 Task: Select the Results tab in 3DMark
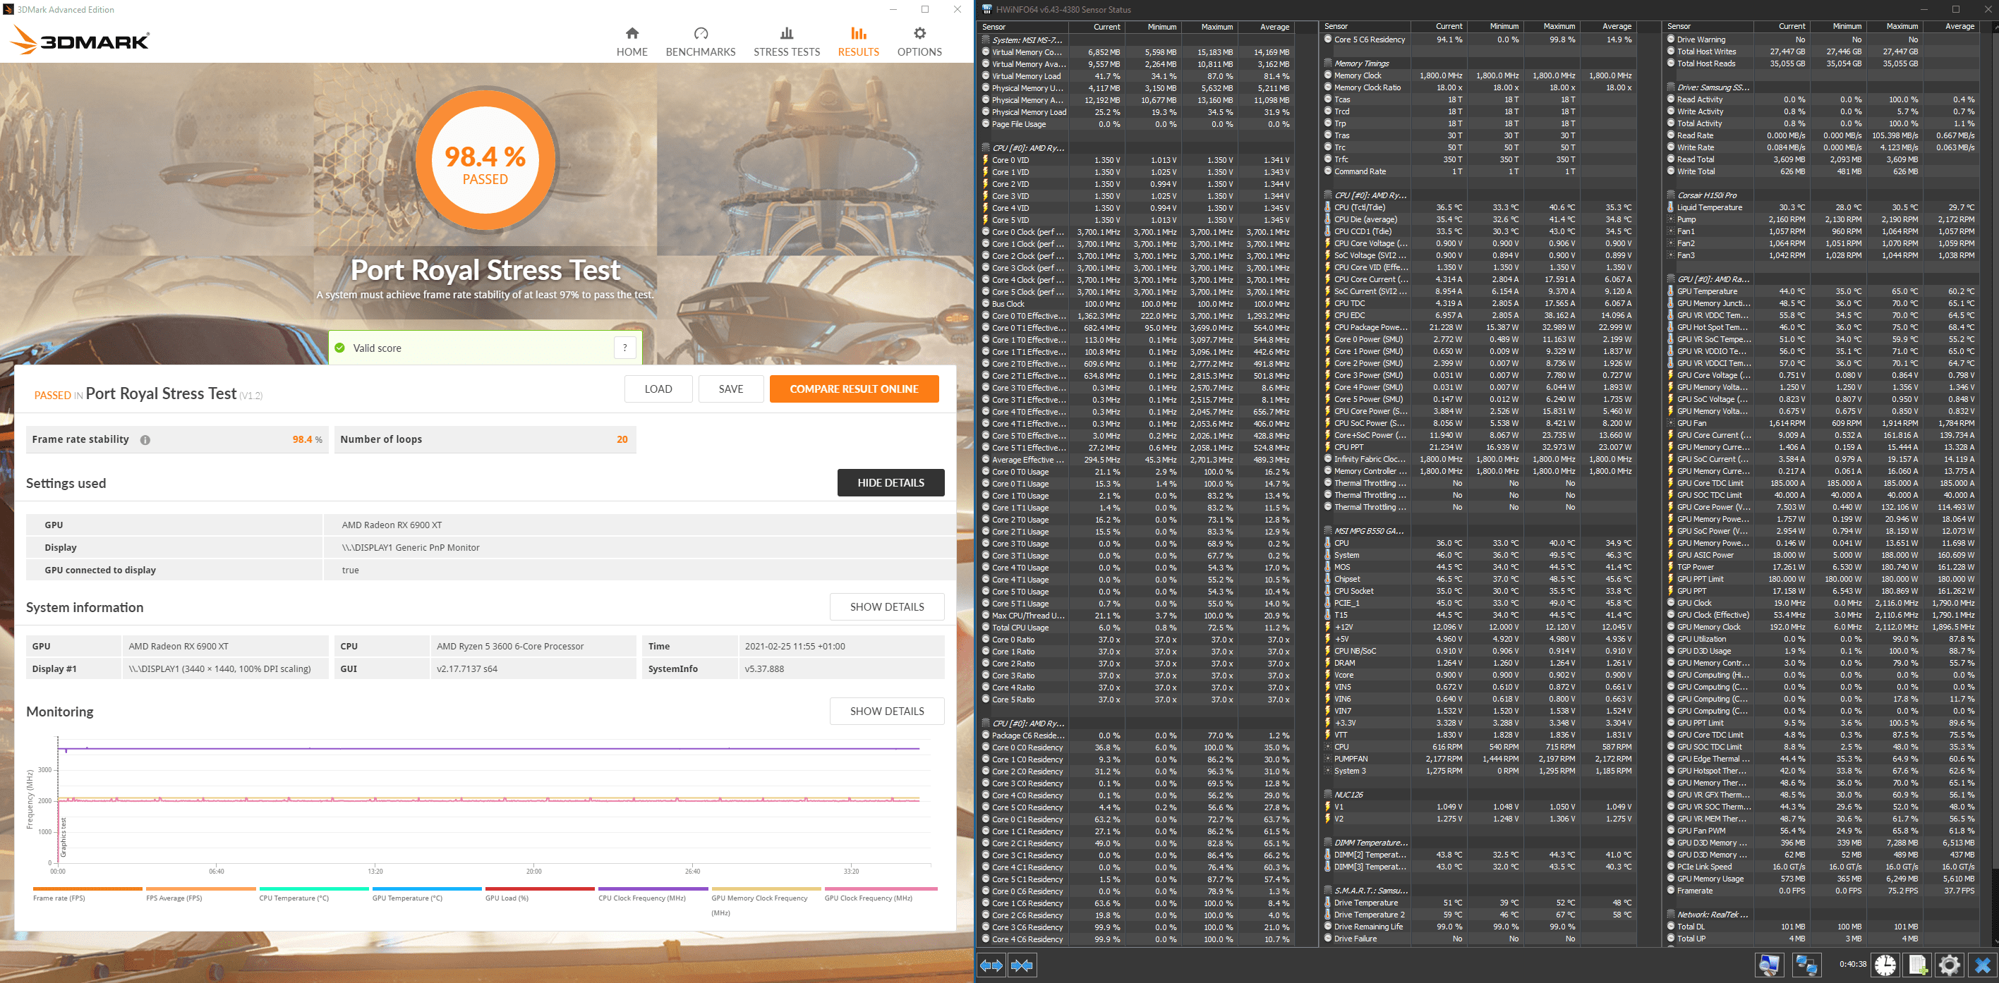(858, 42)
